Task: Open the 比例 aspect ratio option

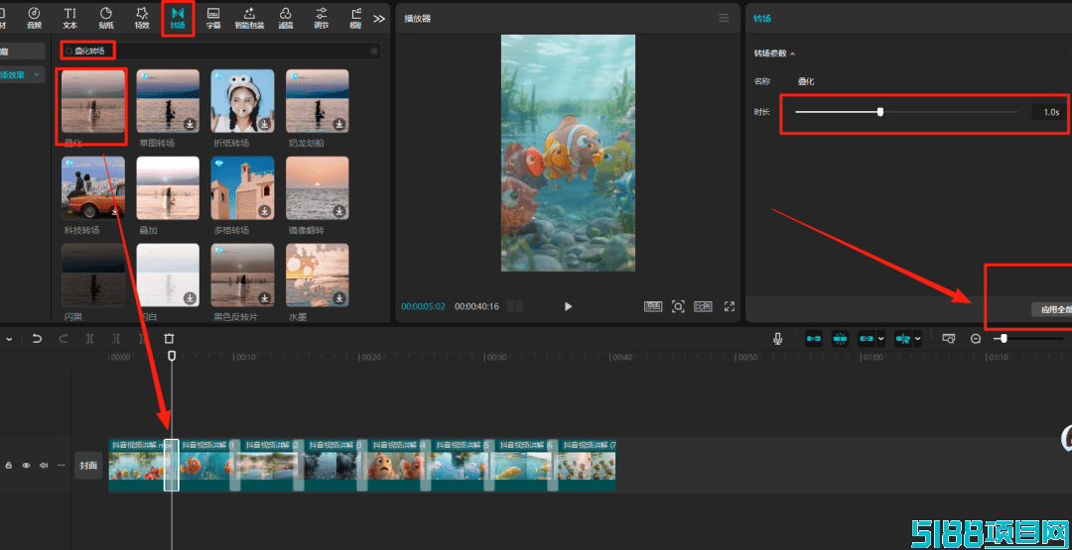Action: (704, 306)
